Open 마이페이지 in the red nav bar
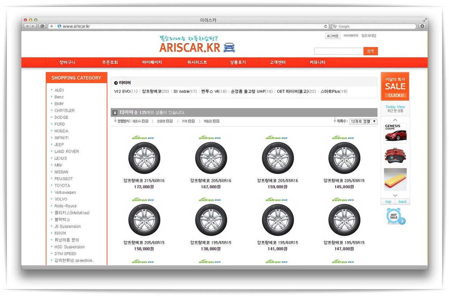Viewport: 449px width, 296px height. point(152,62)
